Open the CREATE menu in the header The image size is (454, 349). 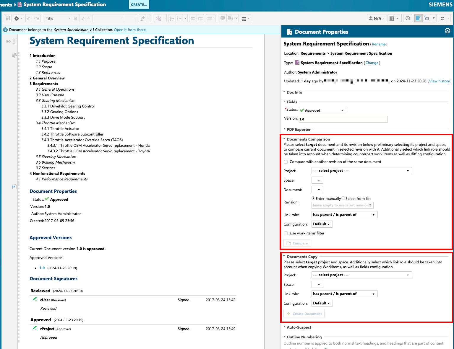tap(139, 4)
